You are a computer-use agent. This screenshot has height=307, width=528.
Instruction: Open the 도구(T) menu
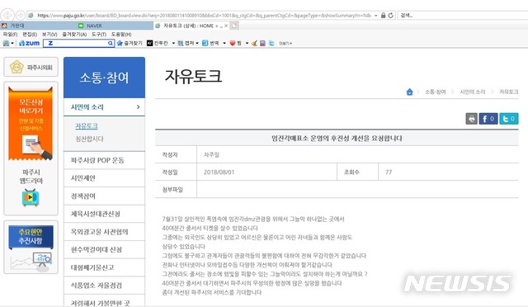(x=99, y=35)
